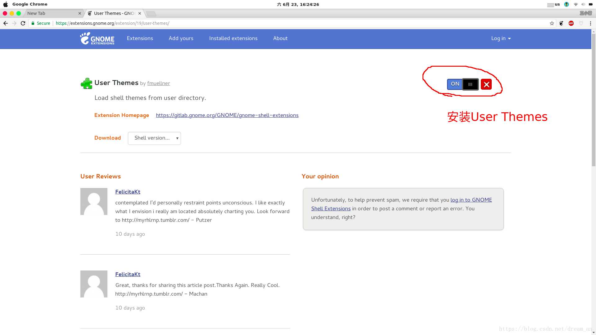Open the Installed extensions nav item

pyautogui.click(x=233, y=38)
